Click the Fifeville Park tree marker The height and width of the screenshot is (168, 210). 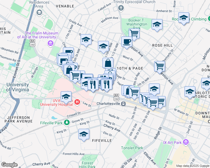tap(67, 122)
